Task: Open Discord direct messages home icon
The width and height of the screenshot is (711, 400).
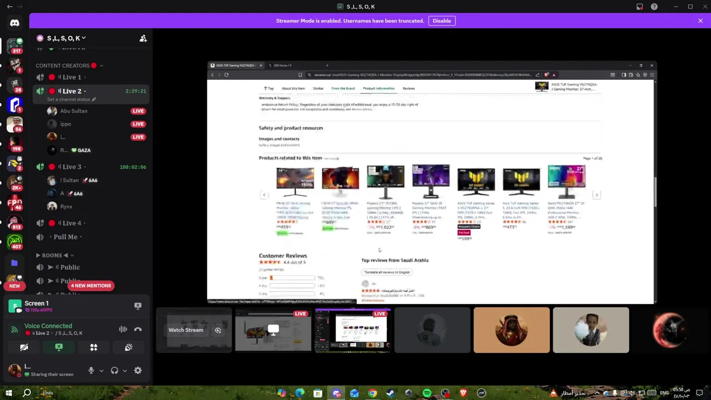Action: (x=14, y=23)
